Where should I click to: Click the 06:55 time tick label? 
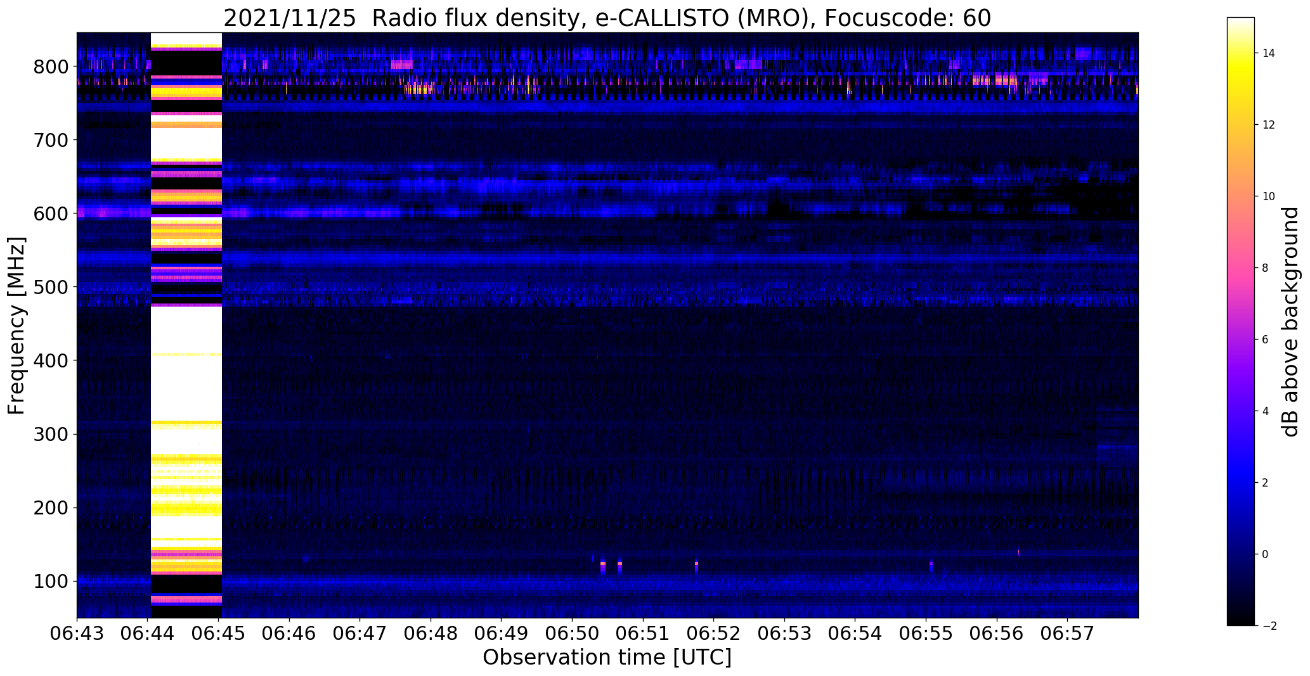click(926, 634)
